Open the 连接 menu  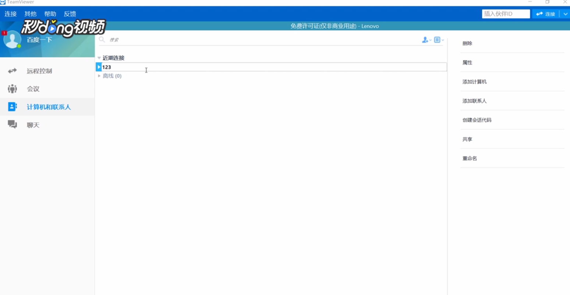(x=11, y=14)
